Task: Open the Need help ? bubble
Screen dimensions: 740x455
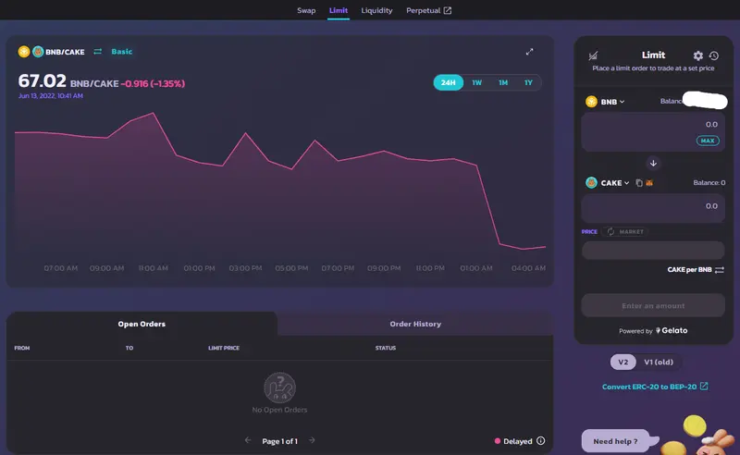Action: (x=615, y=441)
